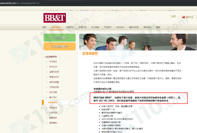Screen dimensions: 197x133
Task: Click the bullet starting with 50多个货币对
Action: tap(117, 106)
